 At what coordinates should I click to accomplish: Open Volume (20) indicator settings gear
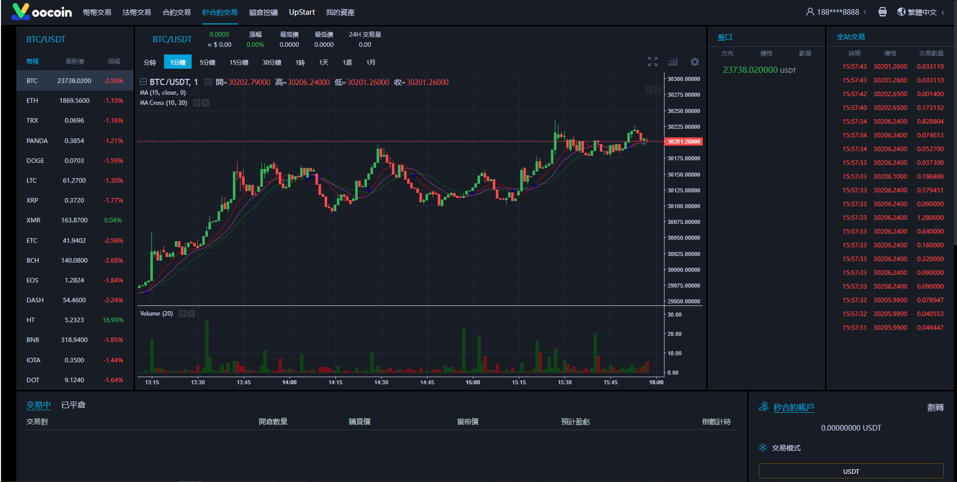point(182,314)
